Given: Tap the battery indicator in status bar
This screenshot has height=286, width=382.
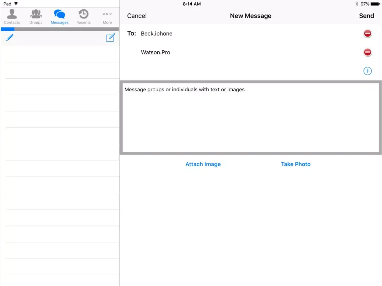Looking at the screenshot, I should 375,4.
